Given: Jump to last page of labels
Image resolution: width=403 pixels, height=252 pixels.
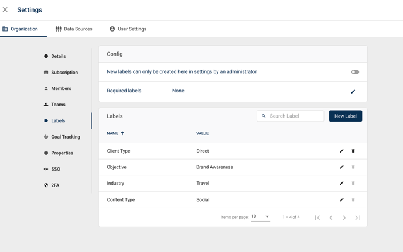Looking at the screenshot, I should point(358,218).
